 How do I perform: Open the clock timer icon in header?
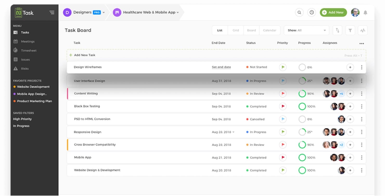312,12
